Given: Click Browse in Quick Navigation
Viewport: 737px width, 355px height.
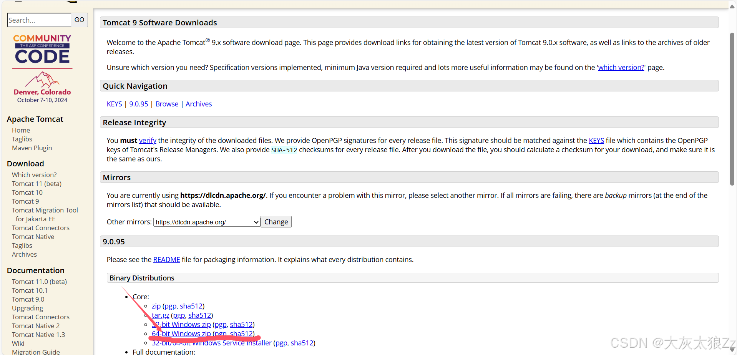Looking at the screenshot, I should pos(167,104).
